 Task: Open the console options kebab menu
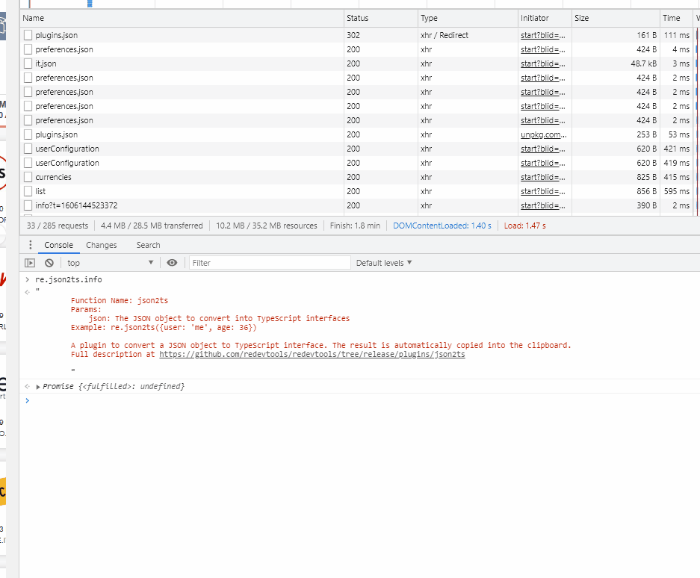(30, 245)
